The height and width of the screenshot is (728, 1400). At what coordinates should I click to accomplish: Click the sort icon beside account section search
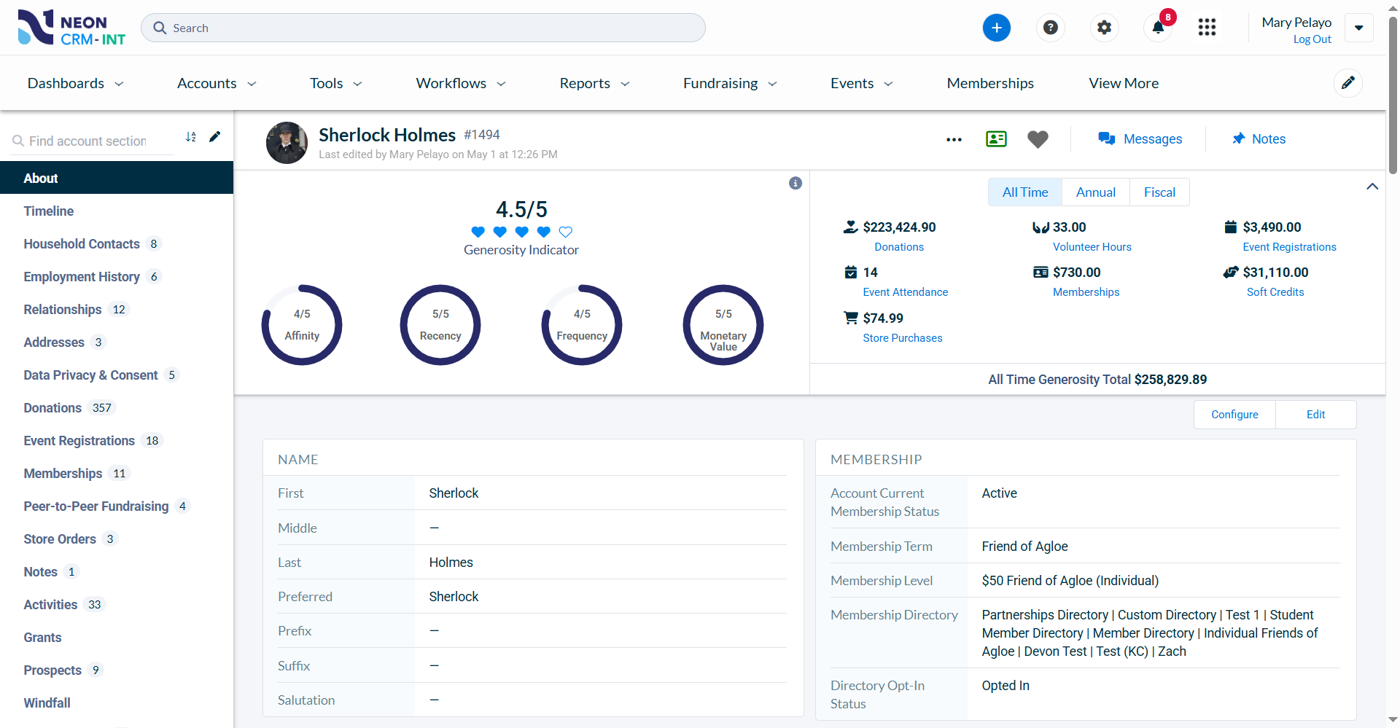pyautogui.click(x=191, y=137)
